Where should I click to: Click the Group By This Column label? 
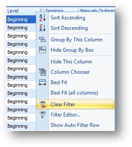[77, 40]
